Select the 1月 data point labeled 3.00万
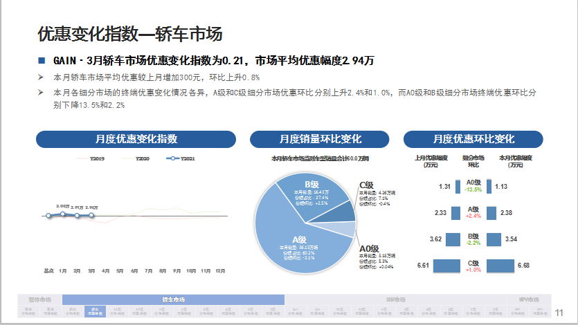Screen dimensions: 578x325 (x=63, y=214)
